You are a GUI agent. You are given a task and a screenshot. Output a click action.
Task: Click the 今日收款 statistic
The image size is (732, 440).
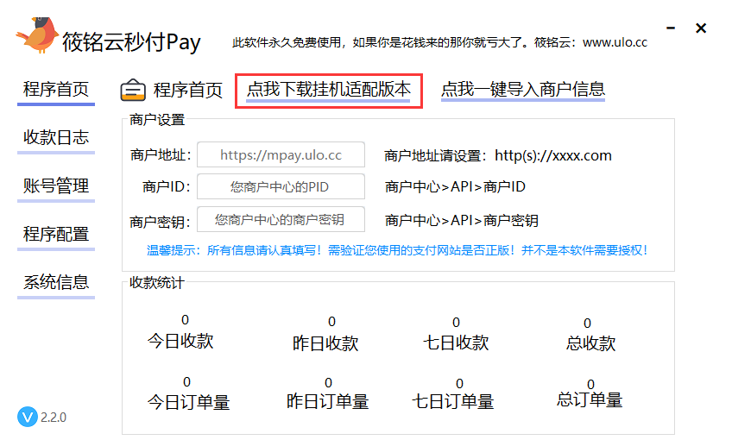pos(180,333)
